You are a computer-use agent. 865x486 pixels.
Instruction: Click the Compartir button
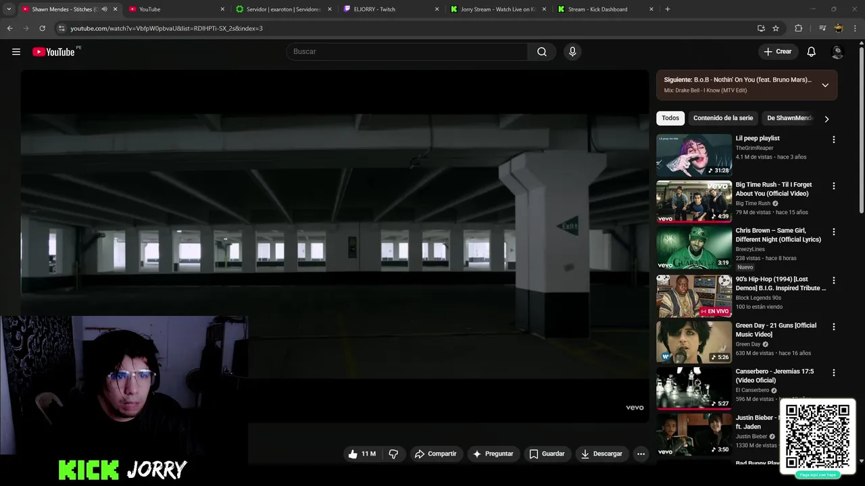coord(436,454)
